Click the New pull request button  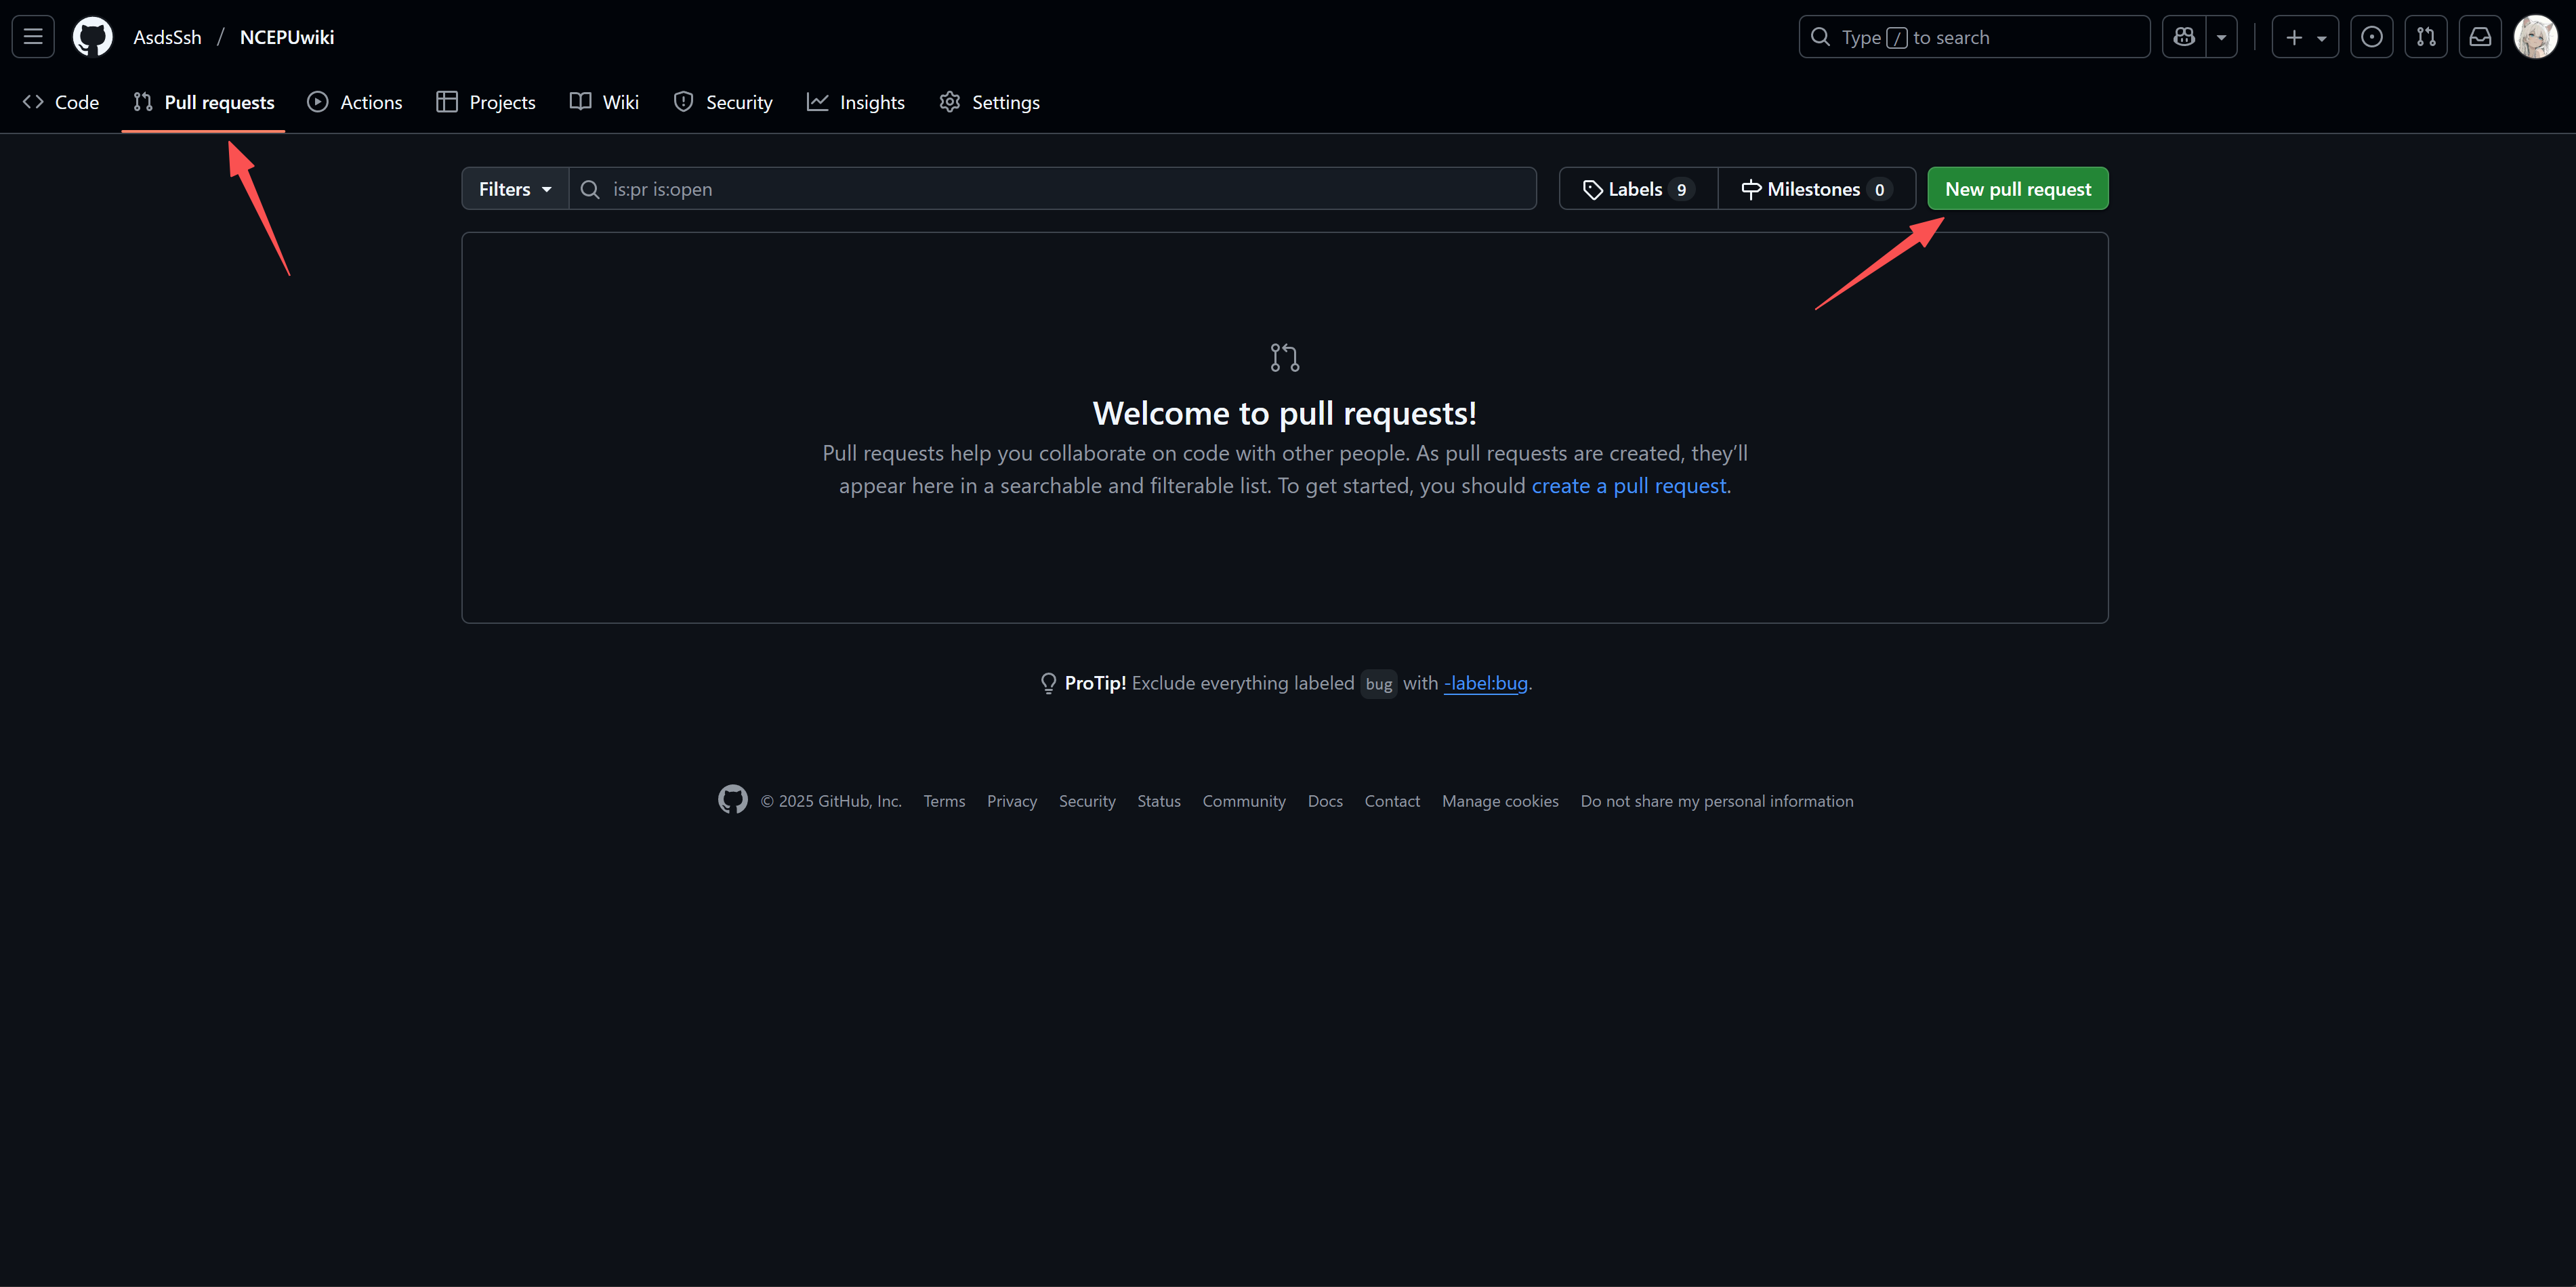[2017, 188]
